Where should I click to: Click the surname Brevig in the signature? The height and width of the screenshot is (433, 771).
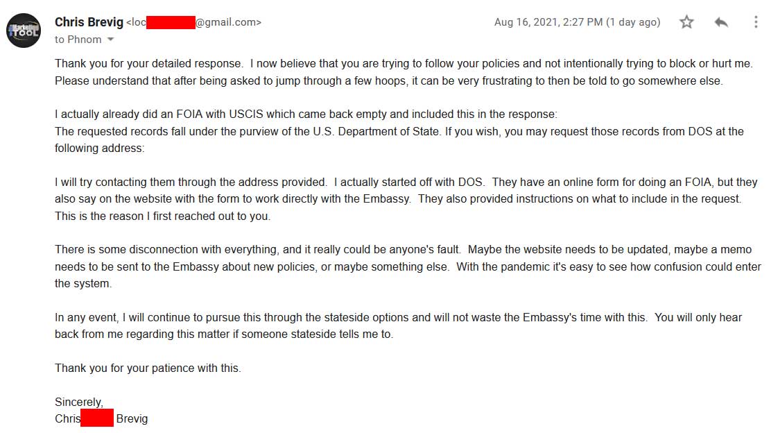click(132, 418)
